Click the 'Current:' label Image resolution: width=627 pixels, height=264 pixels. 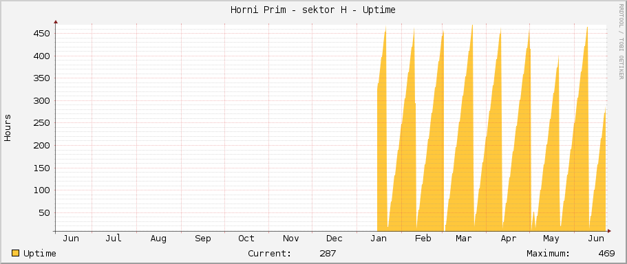pos(270,254)
